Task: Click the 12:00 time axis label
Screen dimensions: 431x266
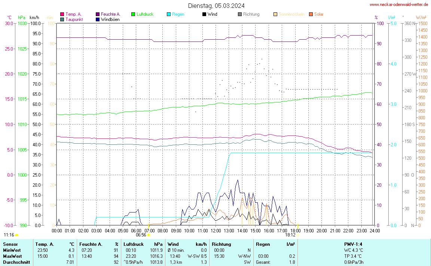Action: (215, 231)
